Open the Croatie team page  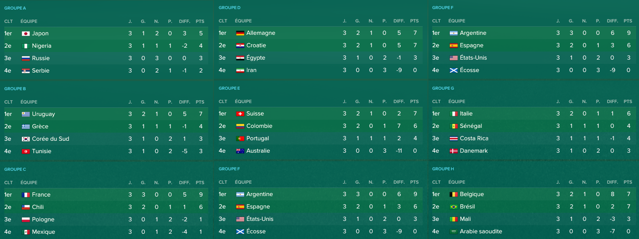pos(256,45)
